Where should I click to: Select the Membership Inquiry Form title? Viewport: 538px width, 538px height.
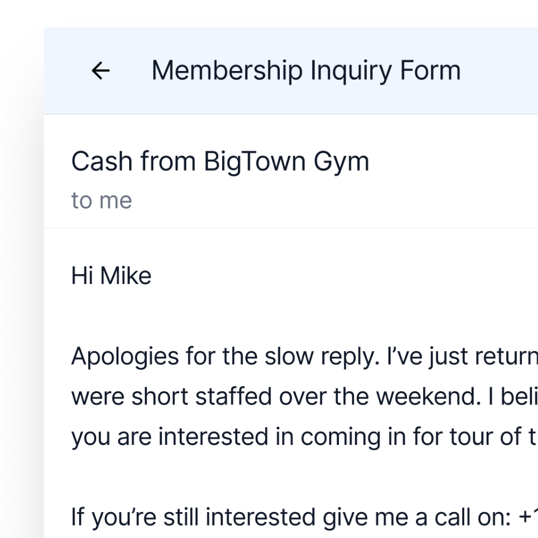click(x=306, y=69)
